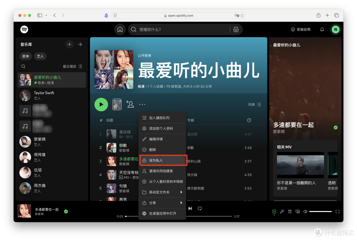Click 安装应用 button
The height and width of the screenshot is (240, 357).
point(300,30)
